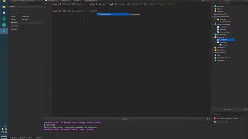248x139 pixels.
Task: Click the StarterPack icon
Action: [215, 47]
